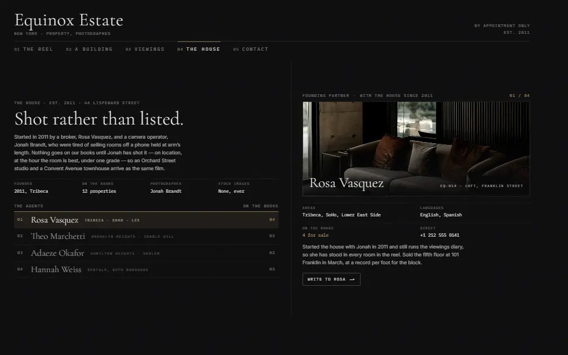Click the Equinox Estate site title

tap(69, 20)
